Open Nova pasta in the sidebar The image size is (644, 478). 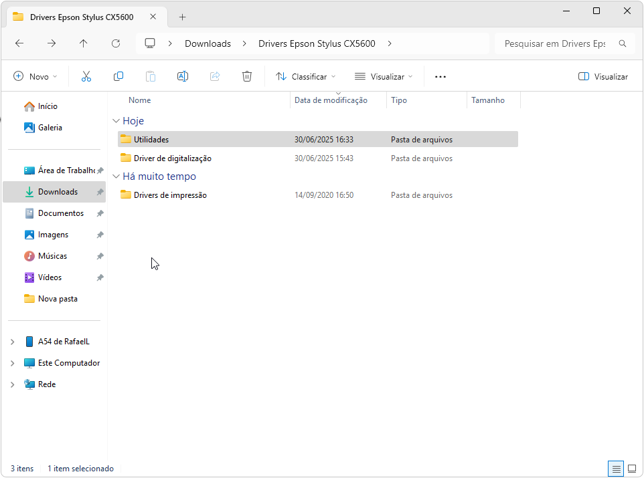(58, 299)
